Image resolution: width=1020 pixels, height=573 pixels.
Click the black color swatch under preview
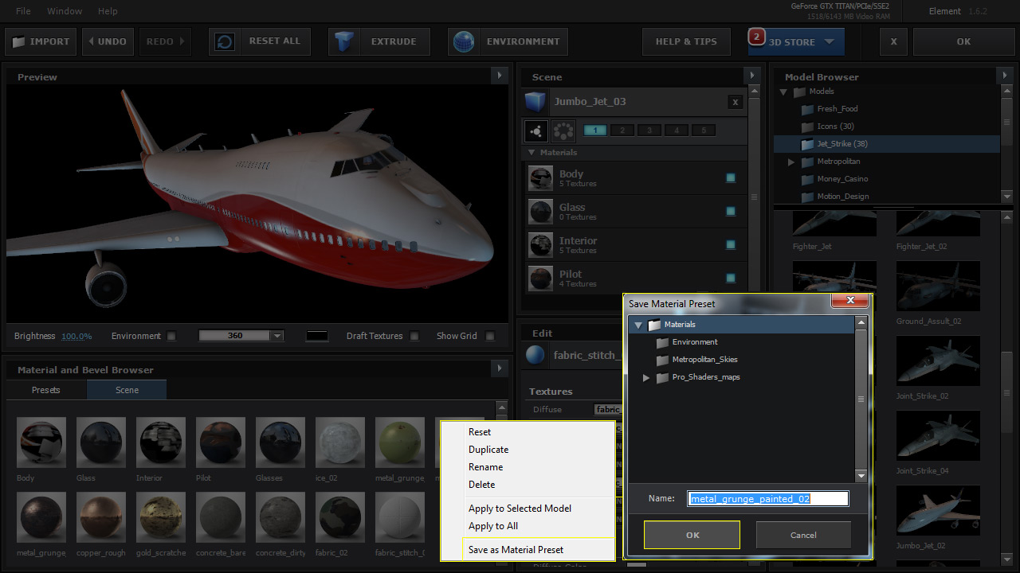click(x=317, y=336)
